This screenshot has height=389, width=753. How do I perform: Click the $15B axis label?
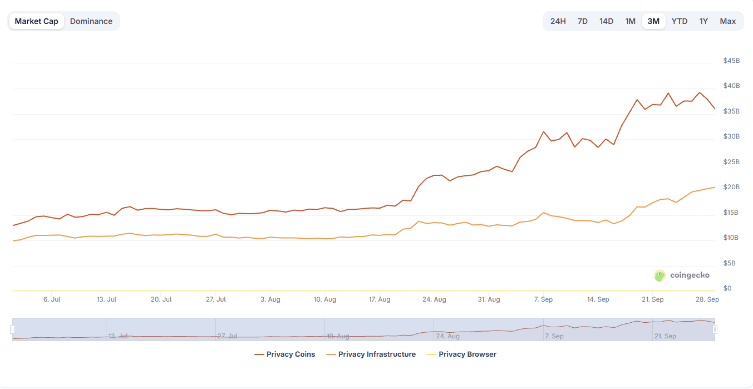(x=731, y=213)
